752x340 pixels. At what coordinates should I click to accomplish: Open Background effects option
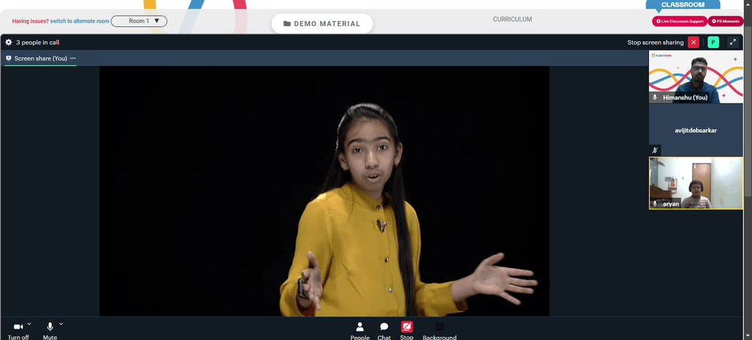(439, 331)
